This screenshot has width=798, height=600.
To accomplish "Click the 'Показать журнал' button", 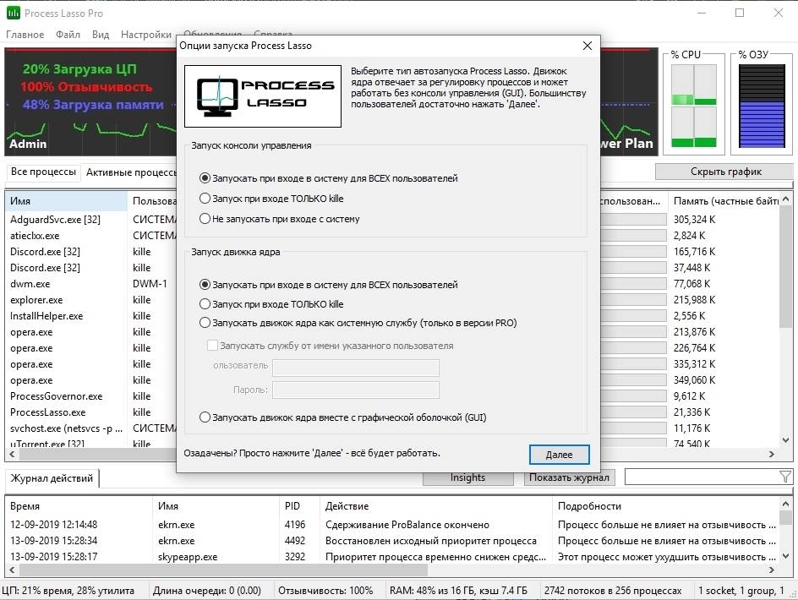I will point(569,477).
